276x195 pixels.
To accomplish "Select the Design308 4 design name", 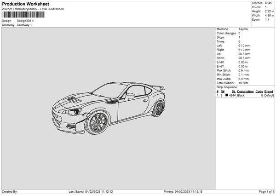I will click(25, 21).
